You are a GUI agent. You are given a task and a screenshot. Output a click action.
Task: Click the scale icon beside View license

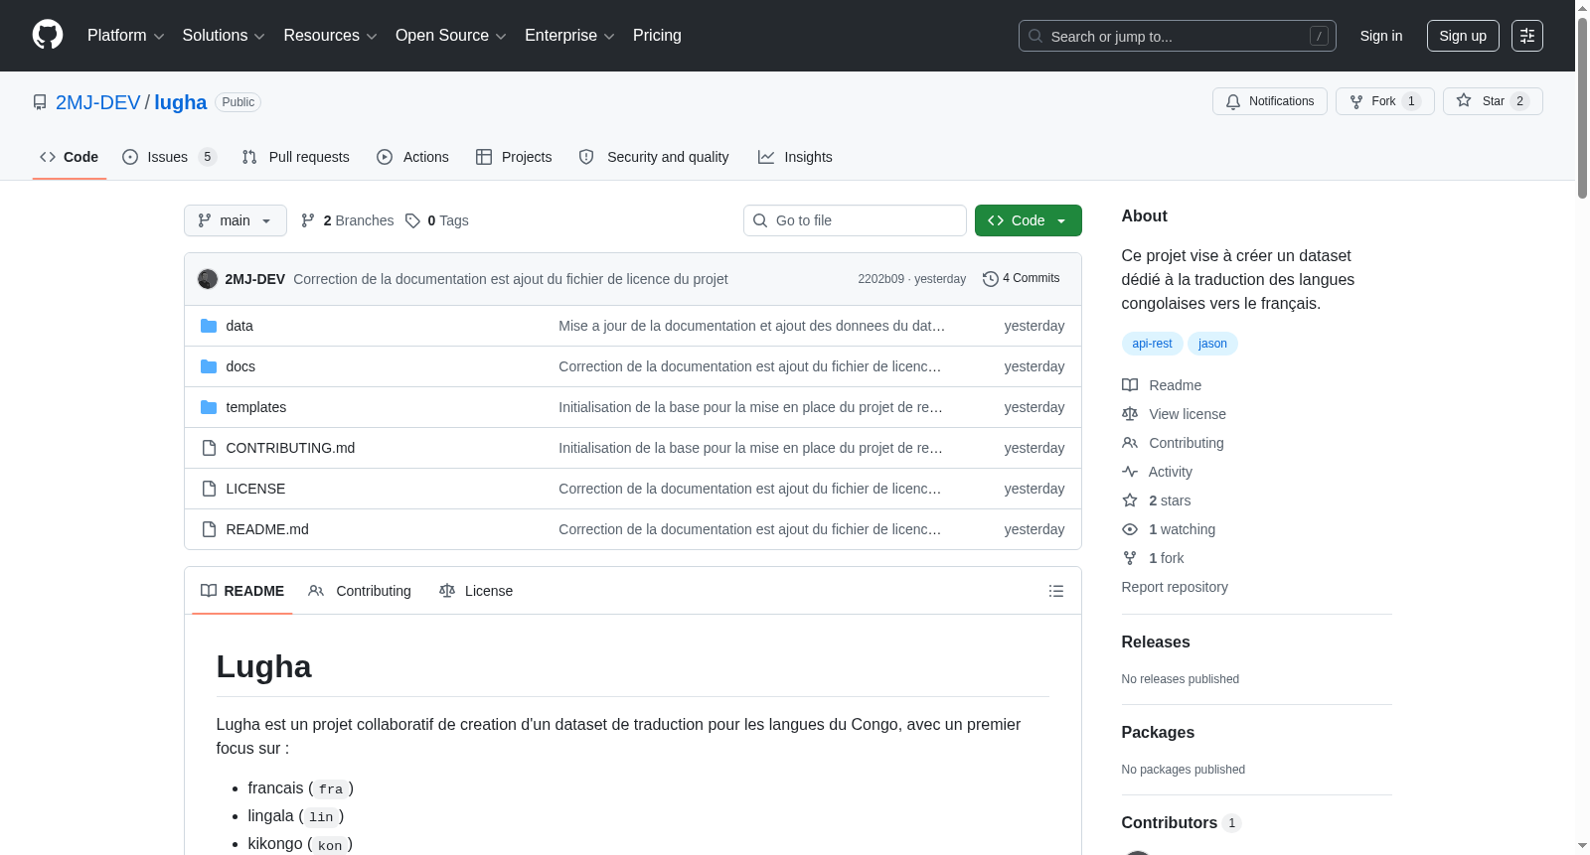coord(1130,414)
